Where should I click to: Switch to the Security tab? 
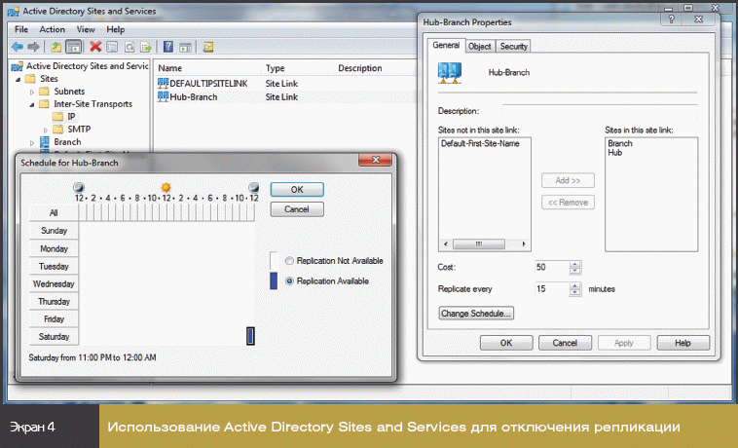[513, 46]
